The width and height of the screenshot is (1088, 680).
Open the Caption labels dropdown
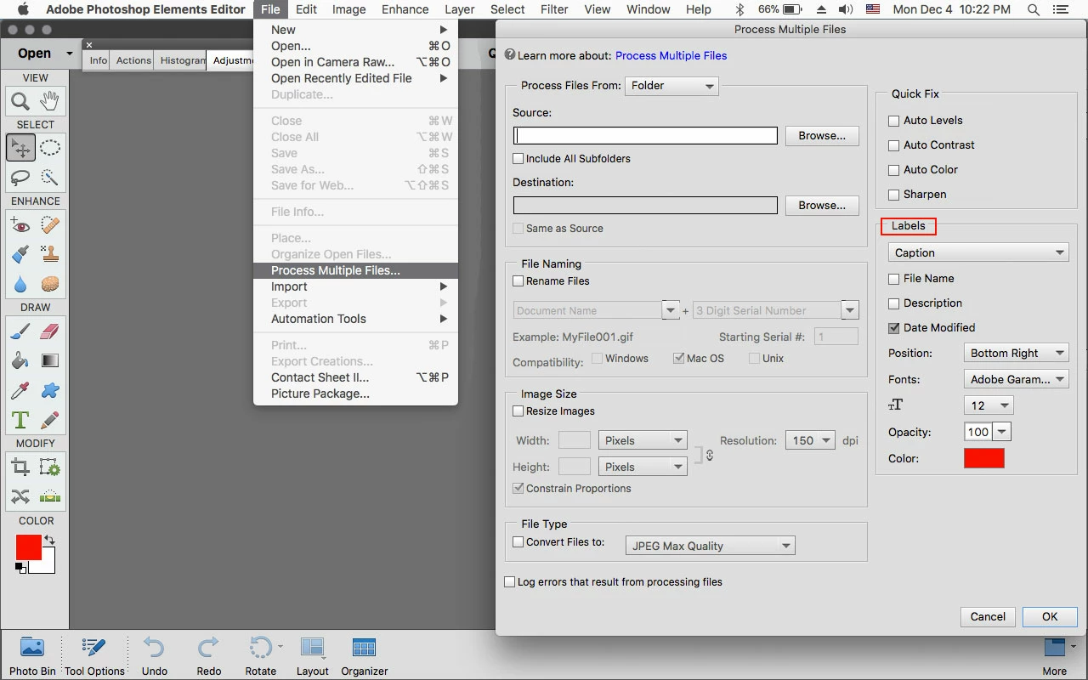[978, 252]
